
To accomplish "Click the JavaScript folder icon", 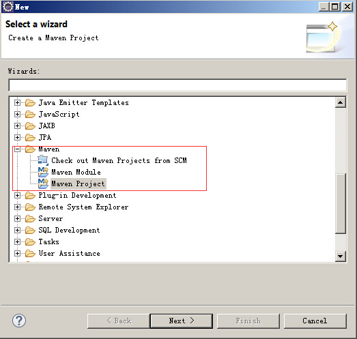I will [30, 114].
